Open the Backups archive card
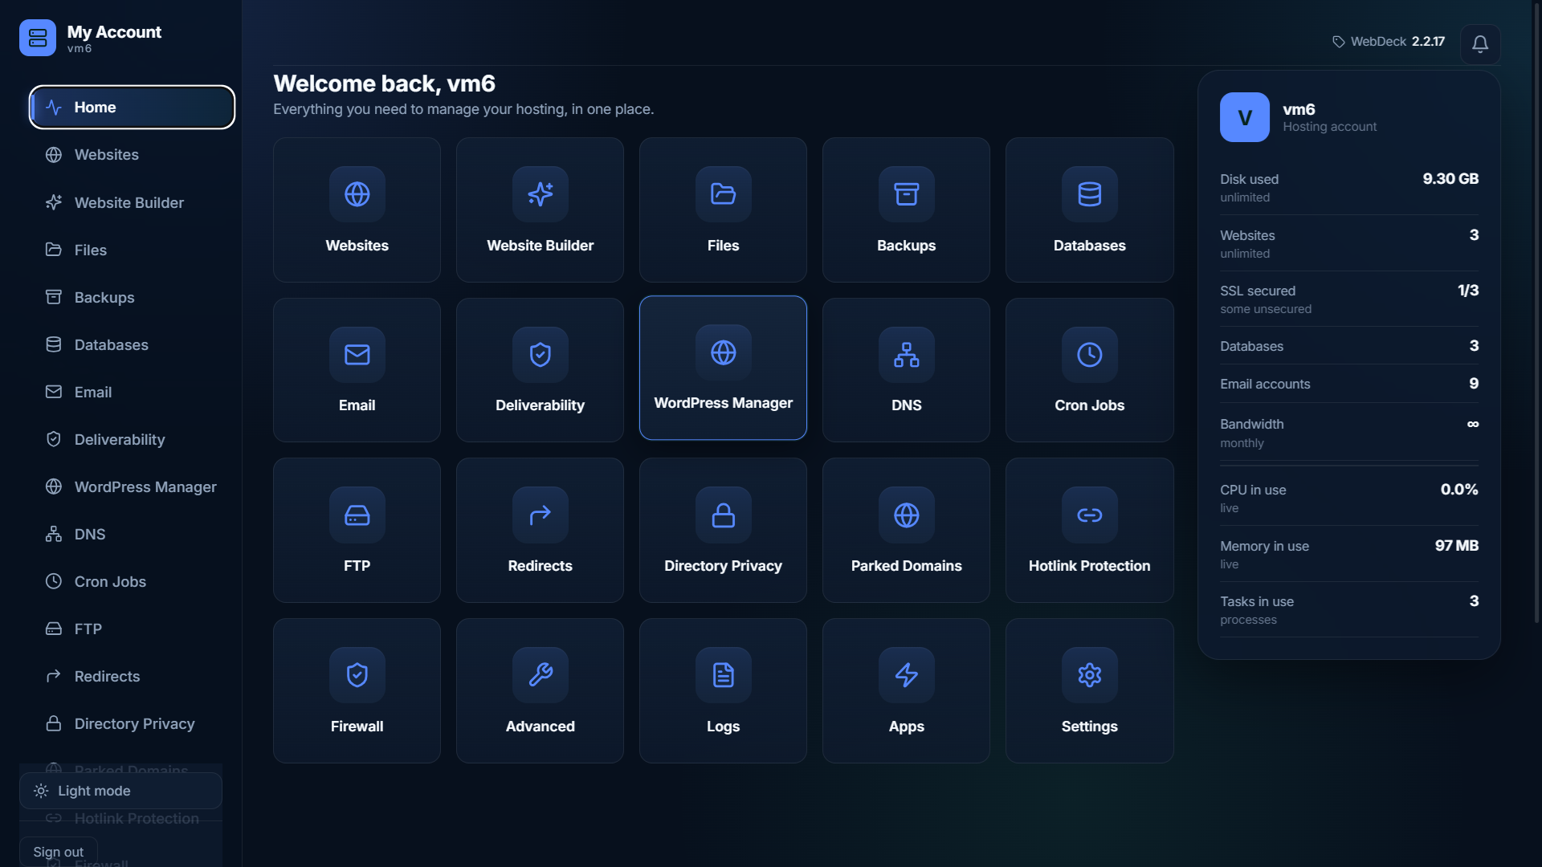 (x=906, y=210)
